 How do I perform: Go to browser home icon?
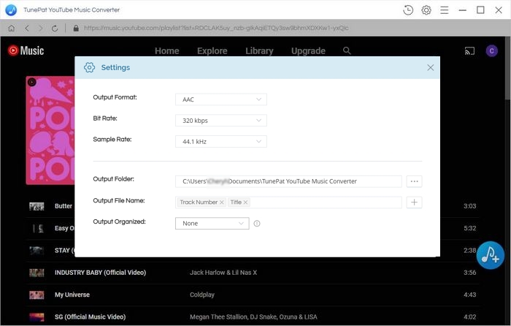click(x=12, y=28)
